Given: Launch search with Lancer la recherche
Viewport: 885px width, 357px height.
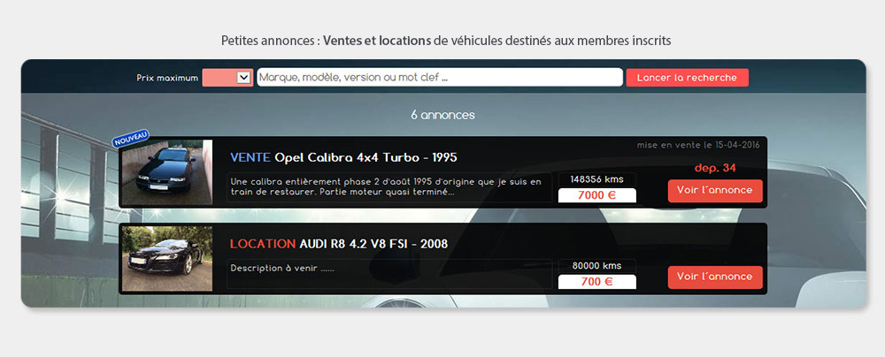Looking at the screenshot, I should (x=687, y=78).
